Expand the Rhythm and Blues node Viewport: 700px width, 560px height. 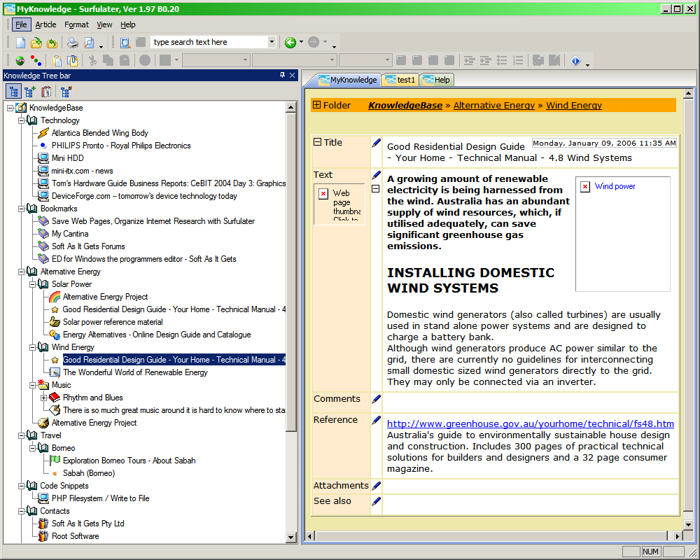(43, 398)
